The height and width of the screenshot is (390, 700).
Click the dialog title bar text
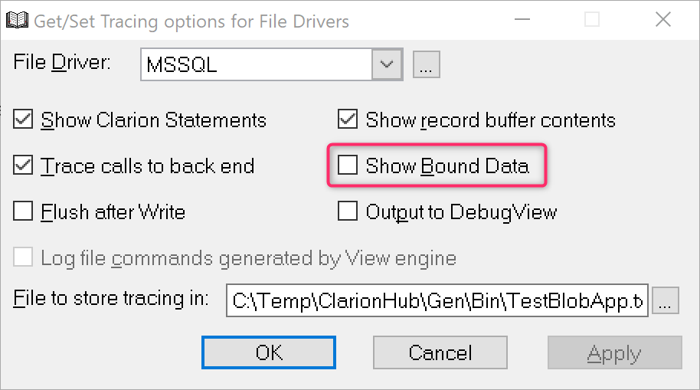[191, 21]
